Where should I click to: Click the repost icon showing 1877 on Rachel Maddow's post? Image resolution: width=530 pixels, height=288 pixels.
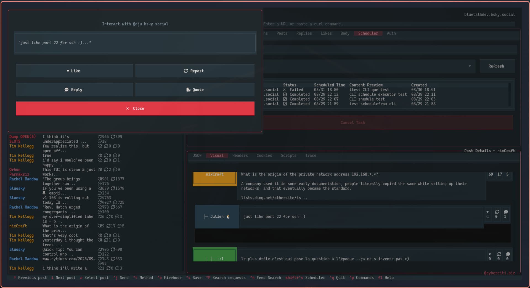pyautogui.click(x=113, y=179)
